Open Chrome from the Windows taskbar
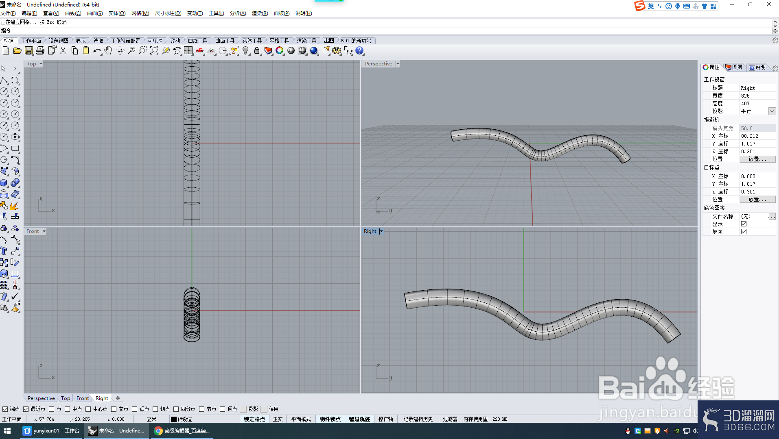 183,431
